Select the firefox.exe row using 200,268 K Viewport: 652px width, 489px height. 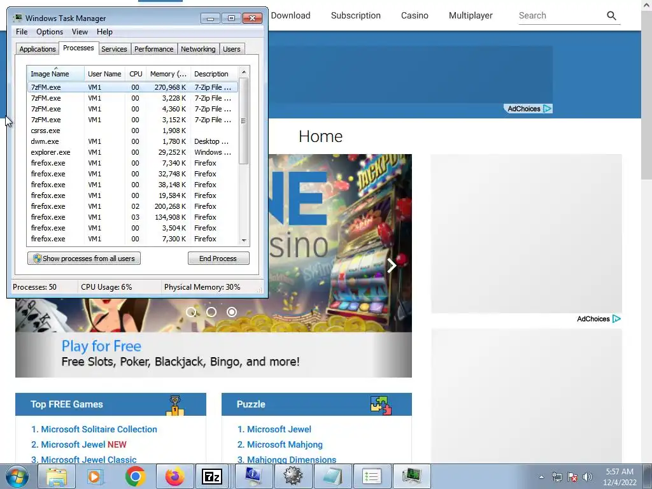coord(132,206)
